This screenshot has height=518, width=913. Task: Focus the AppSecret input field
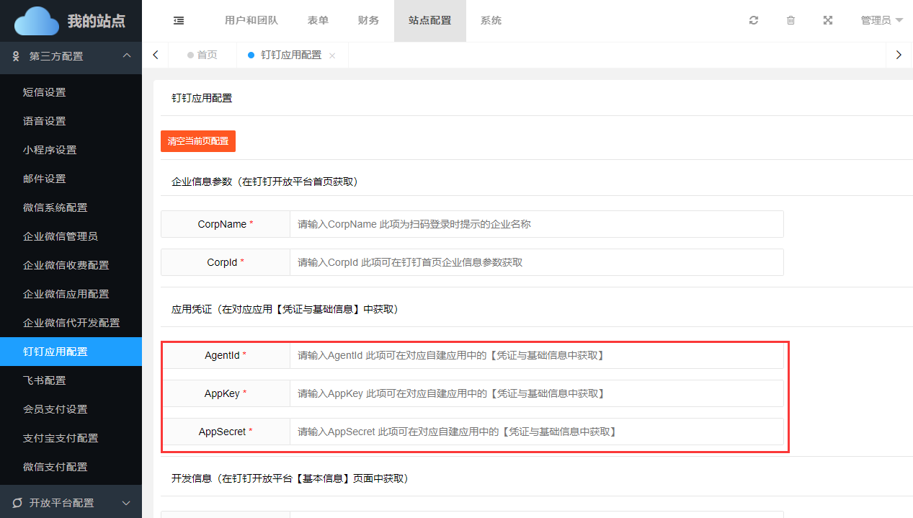click(x=536, y=432)
